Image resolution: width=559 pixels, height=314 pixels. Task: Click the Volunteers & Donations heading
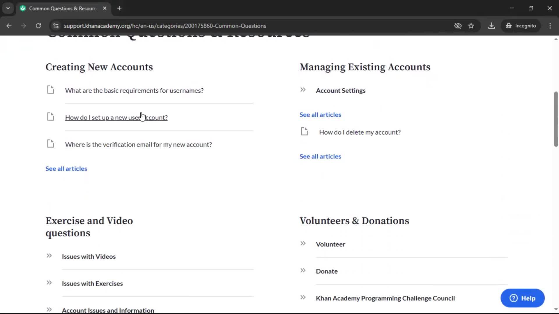pos(354,221)
